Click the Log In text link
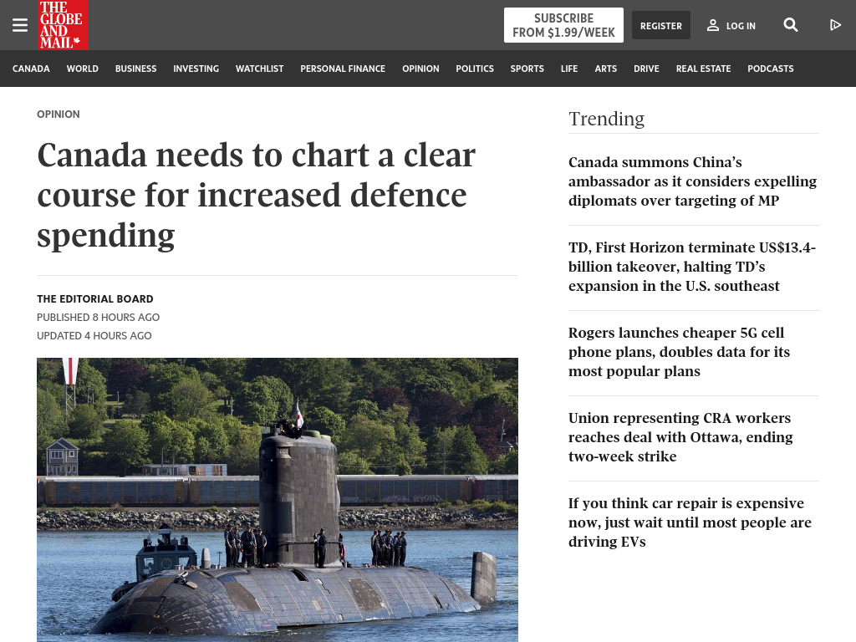 pyautogui.click(x=741, y=26)
